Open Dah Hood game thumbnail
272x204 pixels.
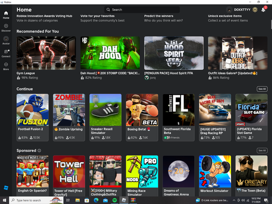click(110, 53)
